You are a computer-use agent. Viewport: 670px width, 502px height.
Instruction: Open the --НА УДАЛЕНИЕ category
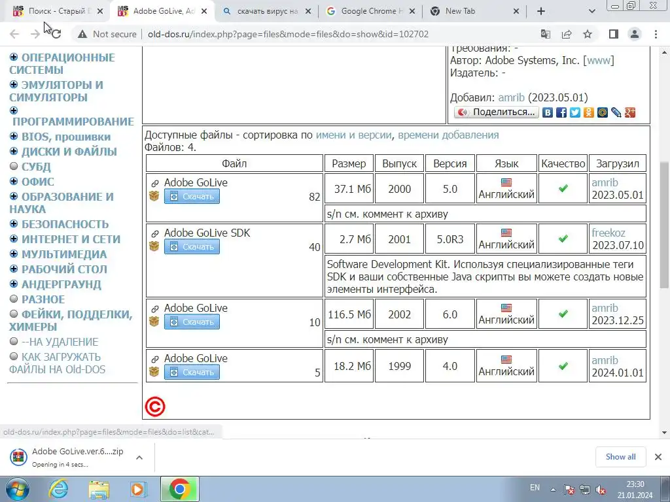tap(60, 342)
